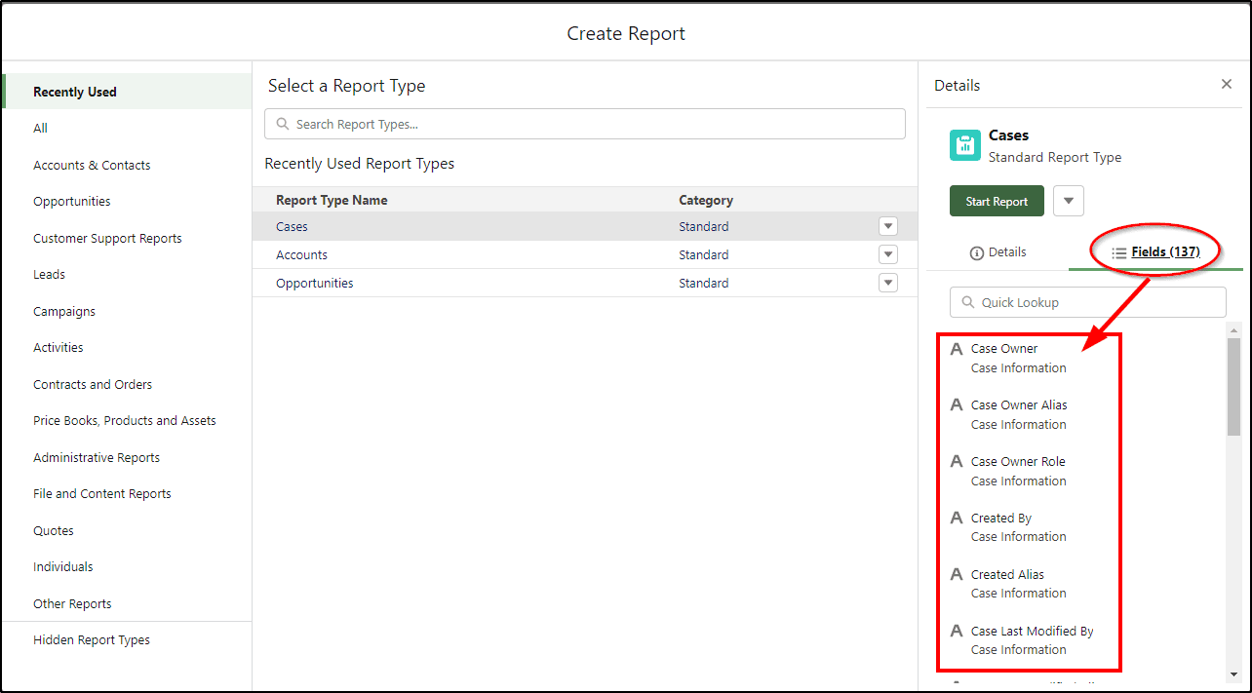Select the Individuals category
Screen dimensions: 1252x693
point(127,566)
